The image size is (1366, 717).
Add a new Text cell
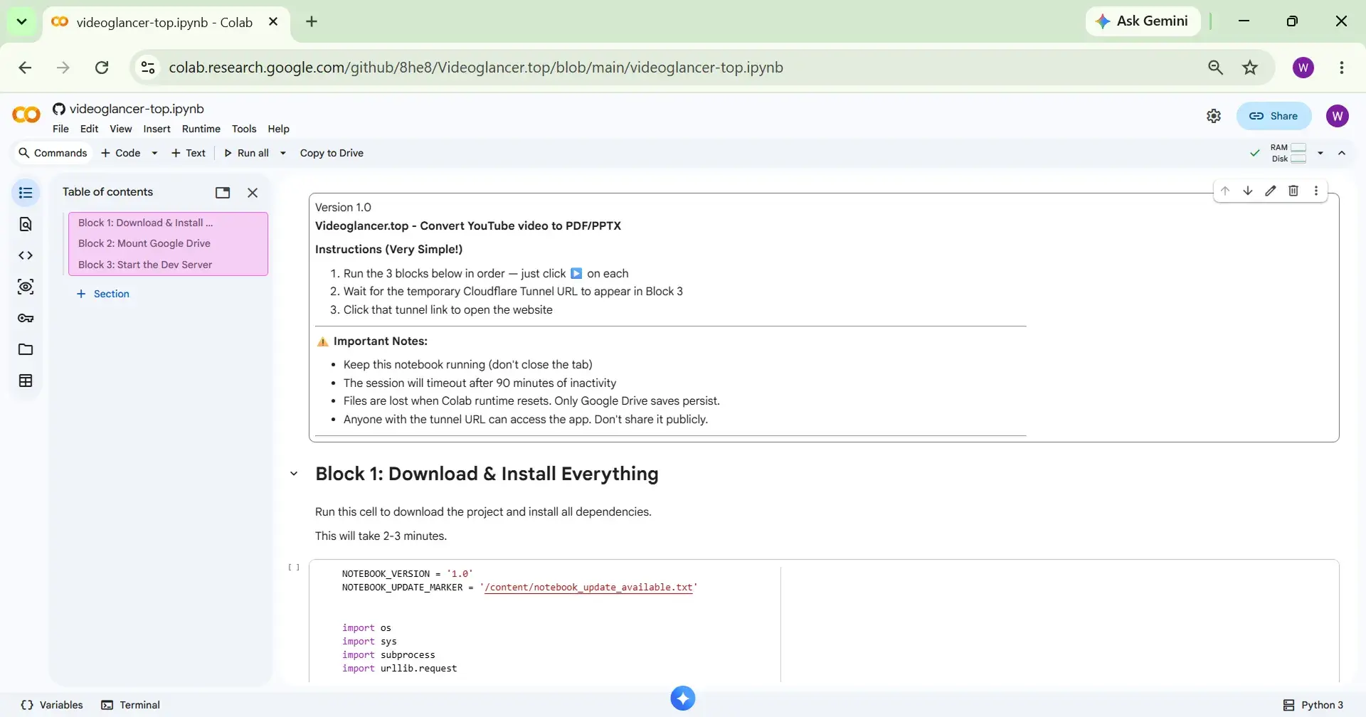[x=189, y=153]
